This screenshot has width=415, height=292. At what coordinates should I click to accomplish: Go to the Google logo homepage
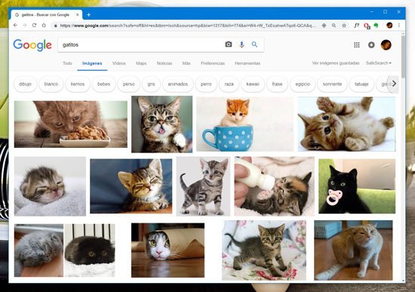tap(32, 45)
